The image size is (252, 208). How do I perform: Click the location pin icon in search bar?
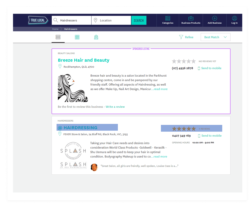(95, 20)
